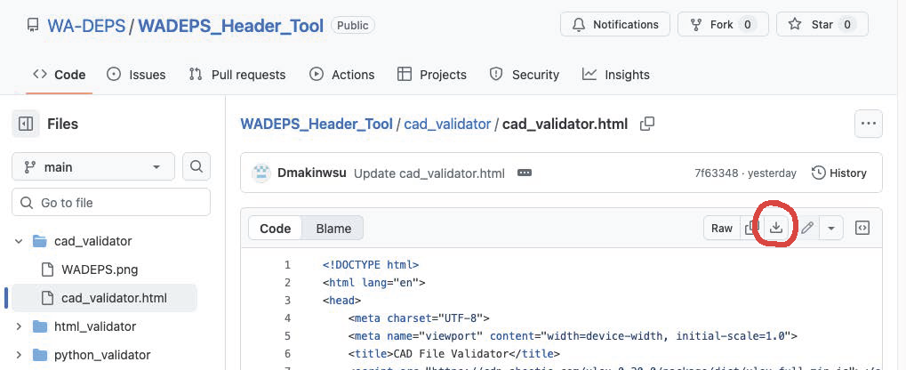Viewport: 906px width, 370px height.
Task: Copy file path icon
Action: [x=647, y=124]
